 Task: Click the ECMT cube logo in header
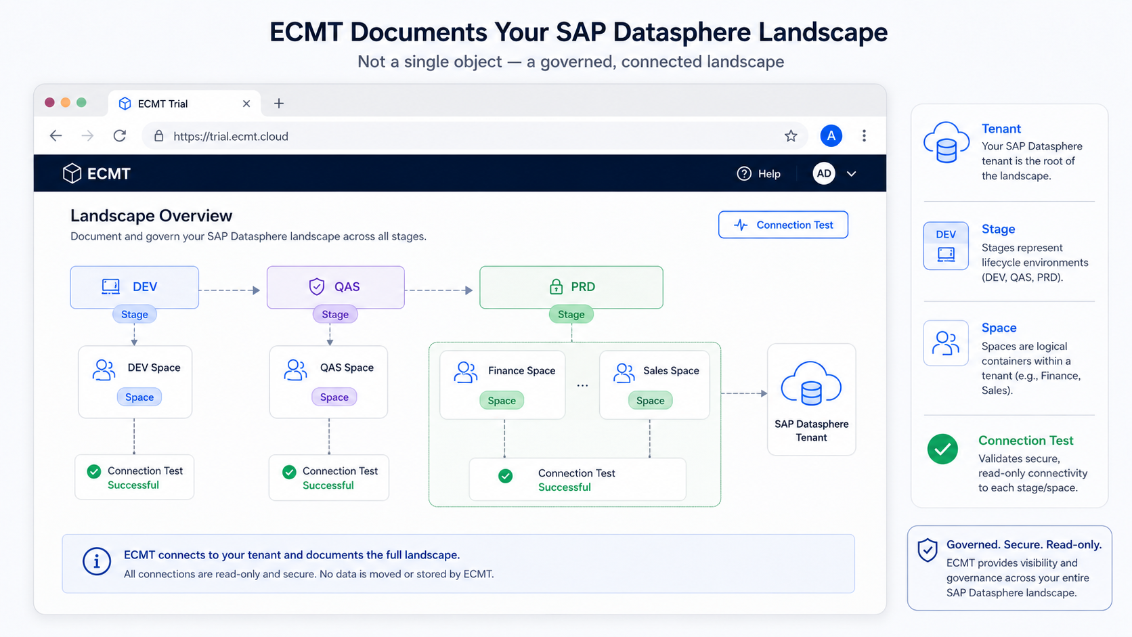(x=72, y=173)
